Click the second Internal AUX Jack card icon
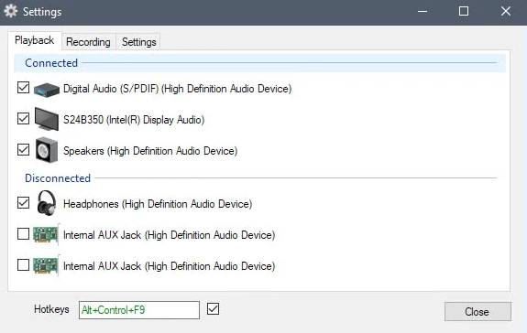Image resolution: width=527 pixels, height=333 pixels. [x=46, y=265]
